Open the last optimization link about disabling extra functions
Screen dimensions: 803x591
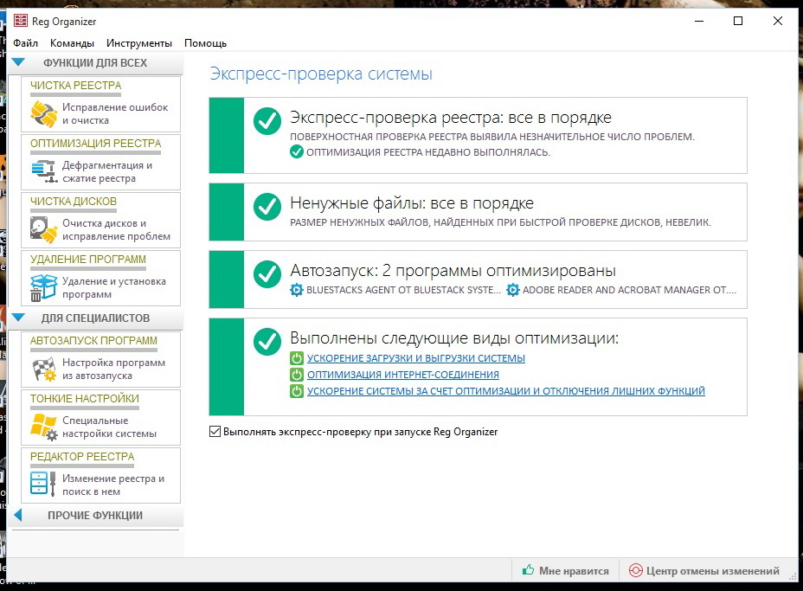(505, 391)
